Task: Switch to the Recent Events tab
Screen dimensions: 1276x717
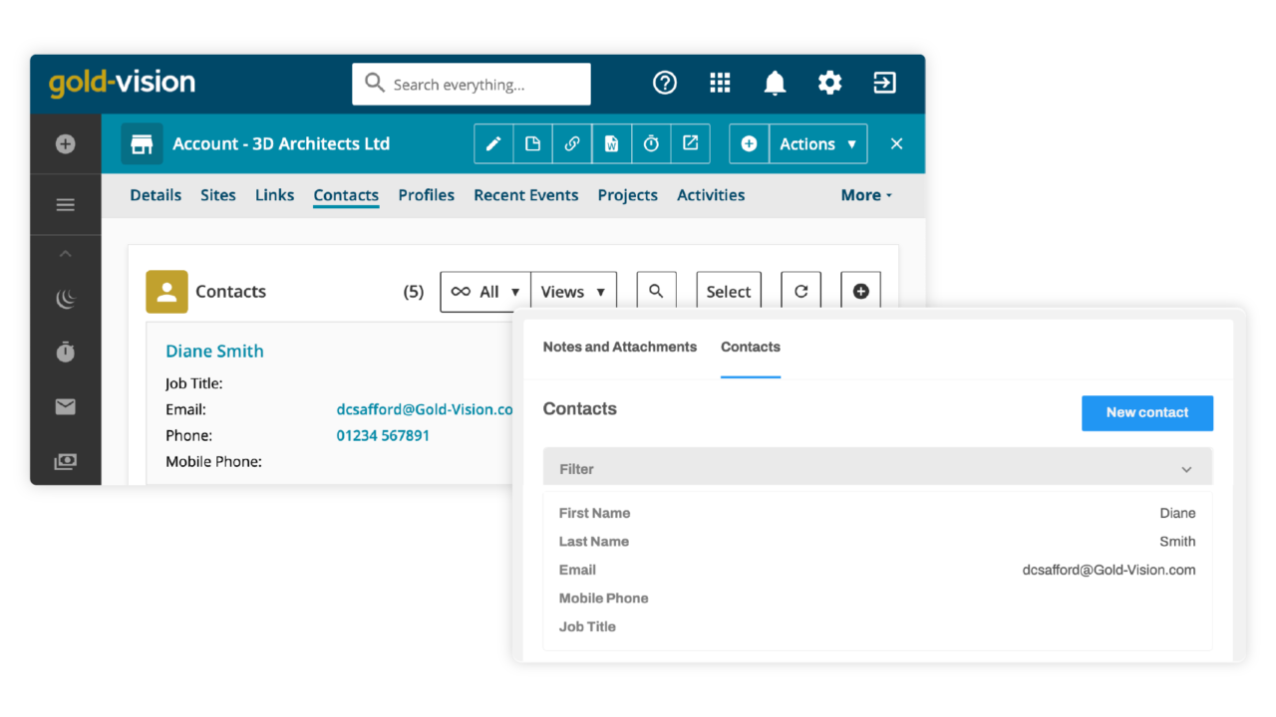Action: pyautogui.click(x=526, y=195)
